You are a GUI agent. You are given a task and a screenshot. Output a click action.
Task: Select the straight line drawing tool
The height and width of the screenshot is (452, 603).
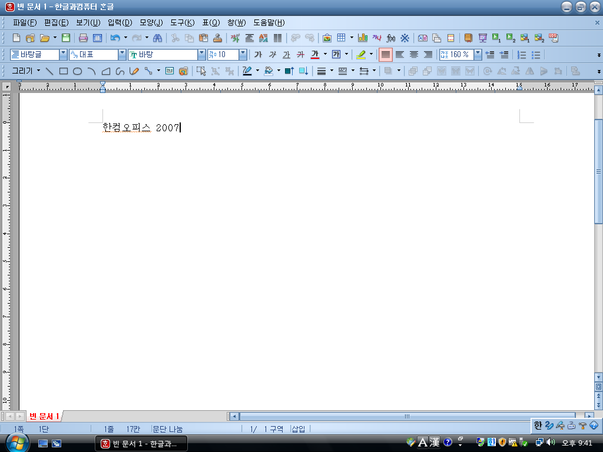point(49,71)
